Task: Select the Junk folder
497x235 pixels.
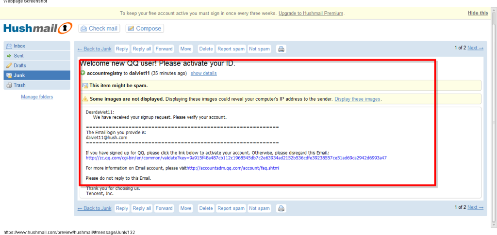Action: click(37, 75)
